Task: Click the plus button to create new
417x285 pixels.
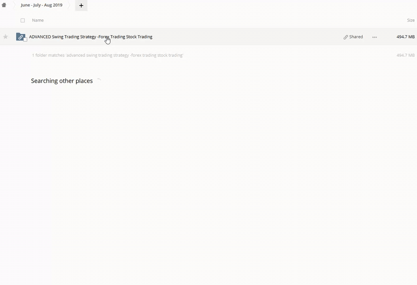Action: tap(81, 6)
